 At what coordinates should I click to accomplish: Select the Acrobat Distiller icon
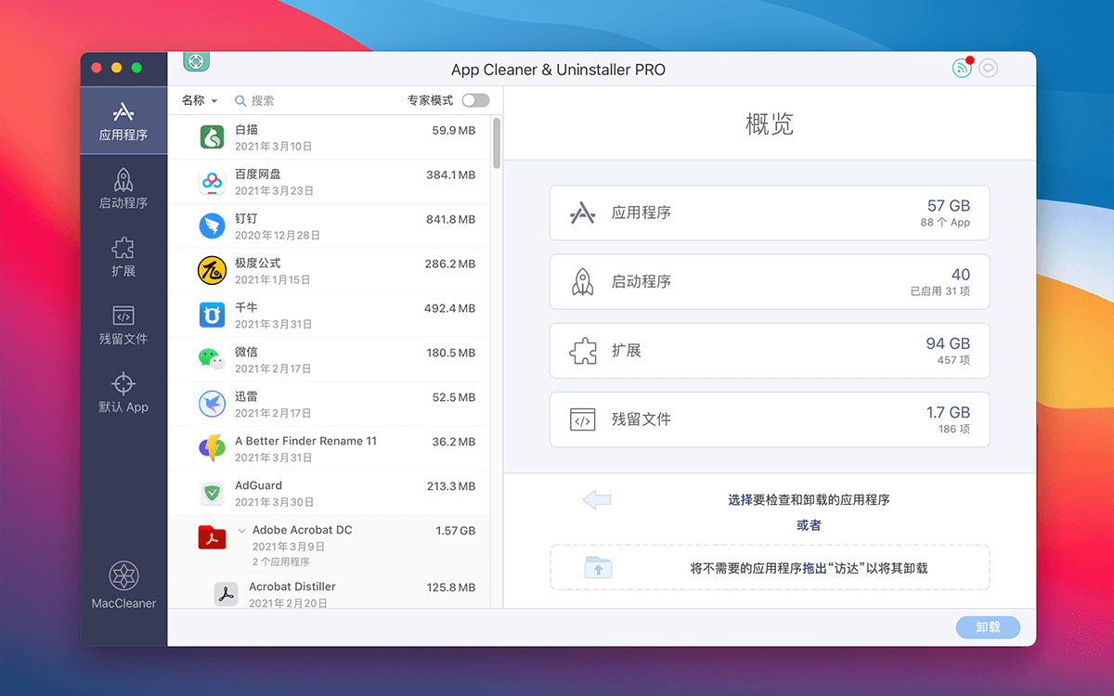tap(227, 594)
